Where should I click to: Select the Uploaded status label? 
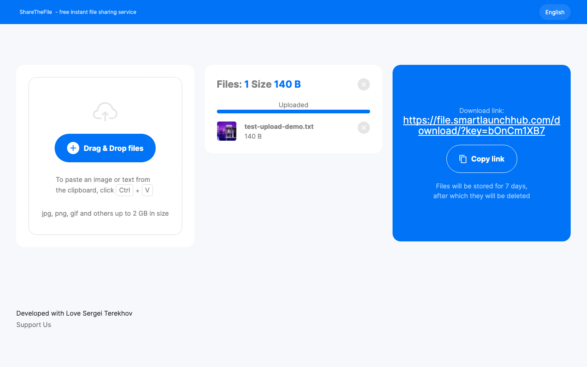pyautogui.click(x=293, y=105)
